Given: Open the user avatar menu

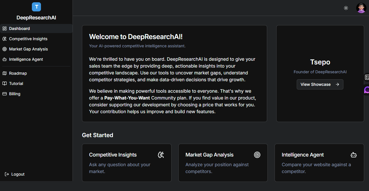Looking at the screenshot, I should click(361, 8).
